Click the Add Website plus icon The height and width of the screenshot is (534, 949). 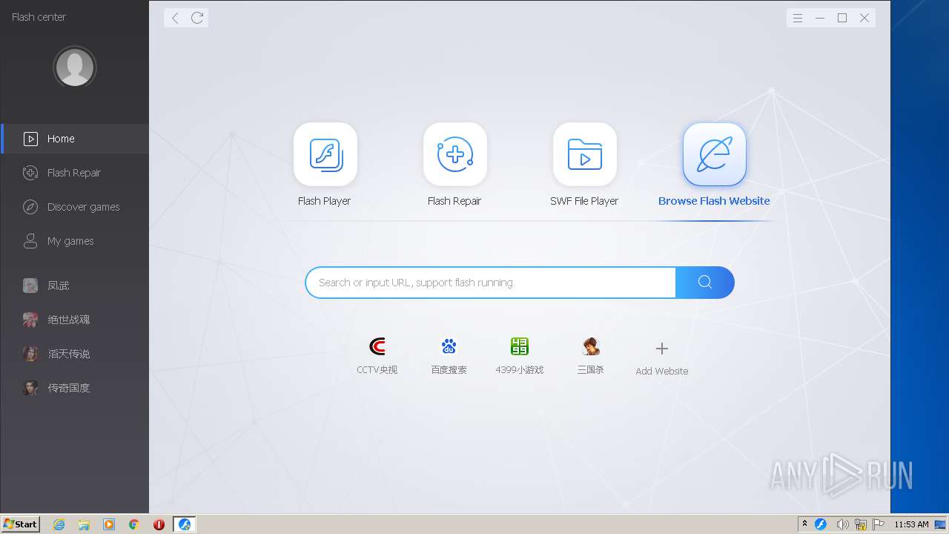pyautogui.click(x=662, y=349)
